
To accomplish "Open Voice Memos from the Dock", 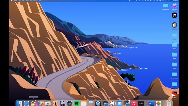I will coord(141,103).
